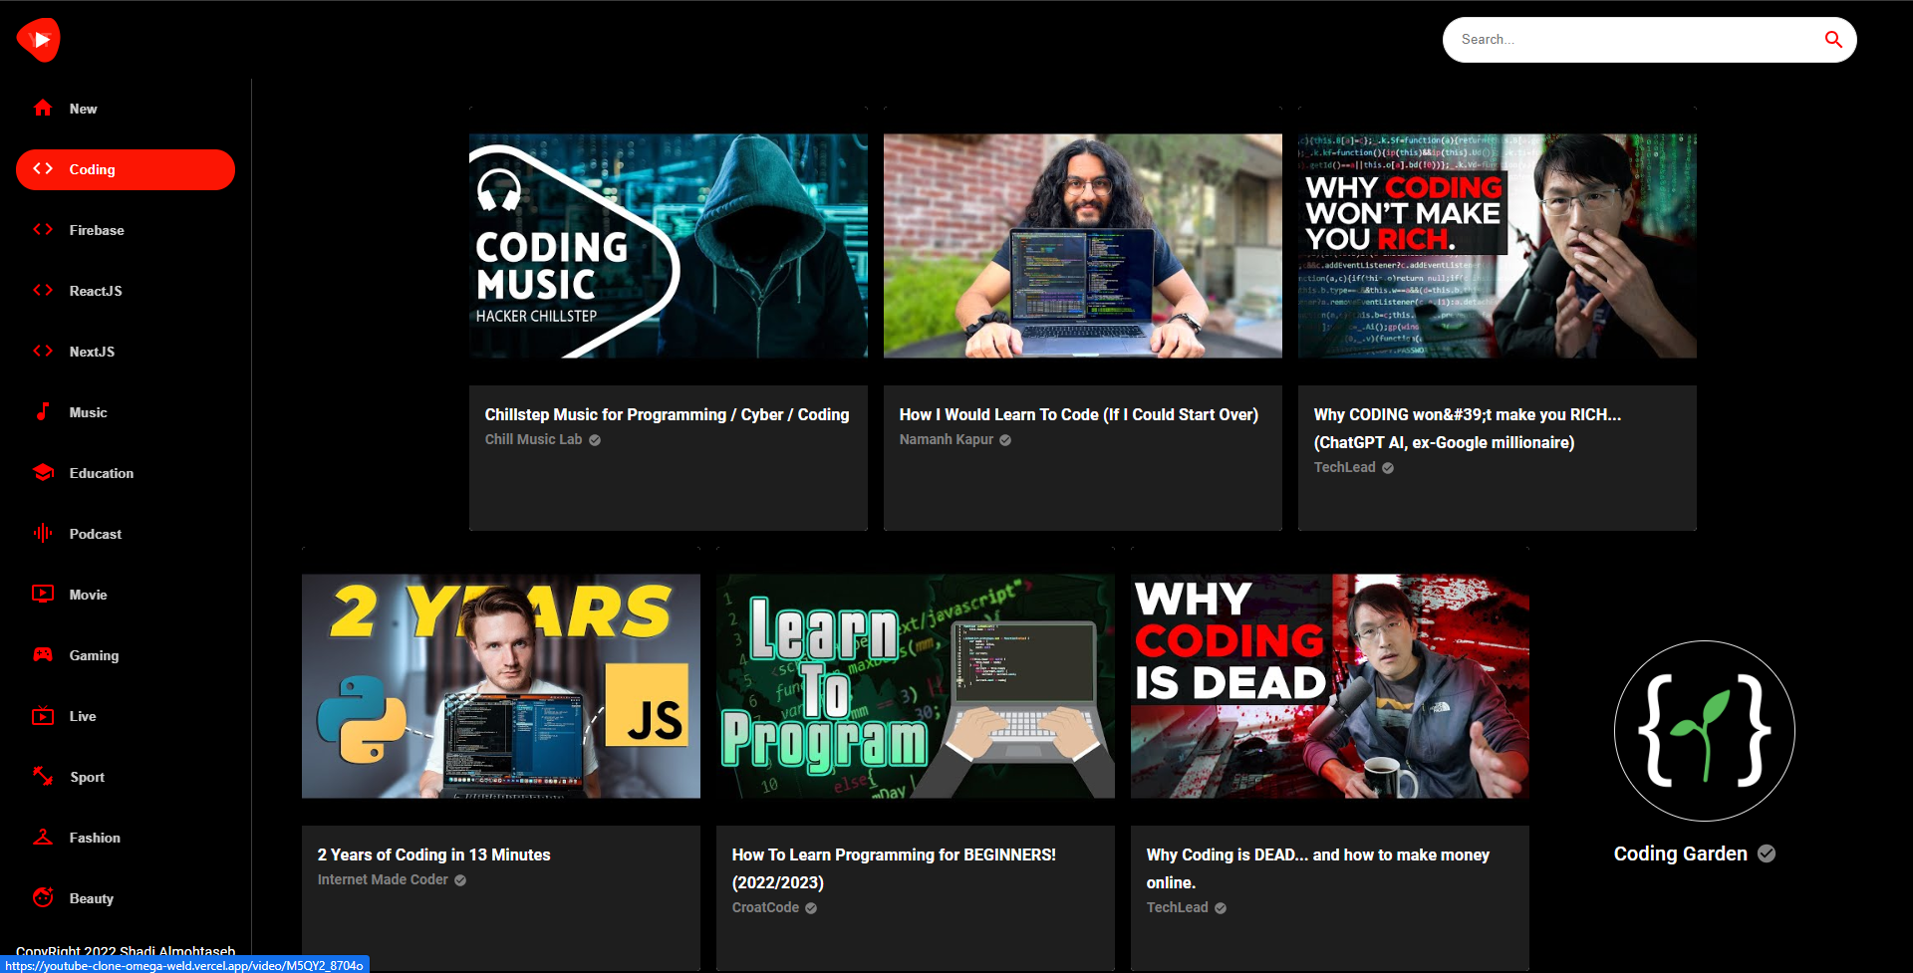
Task: Open the Education category
Action: (x=126, y=473)
